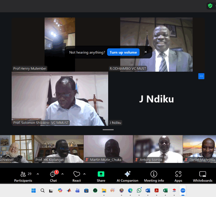Screen dimensions: 216x197
Task: Click the R.ODHIAMBO VC MUST name label
Action: [x=128, y=69]
